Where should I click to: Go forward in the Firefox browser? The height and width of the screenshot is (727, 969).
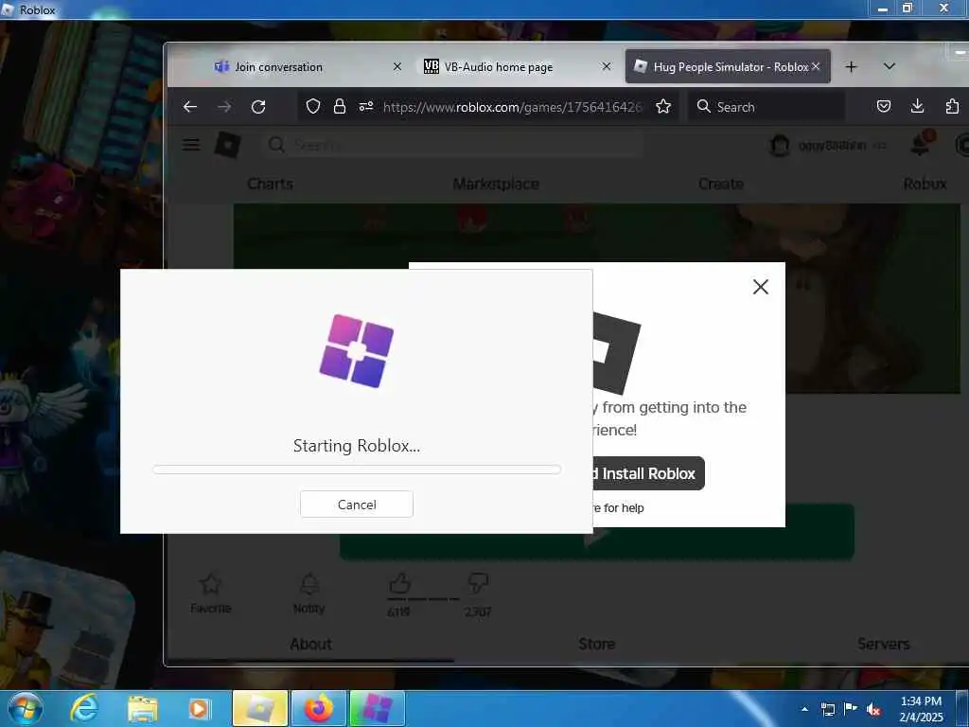(x=224, y=107)
